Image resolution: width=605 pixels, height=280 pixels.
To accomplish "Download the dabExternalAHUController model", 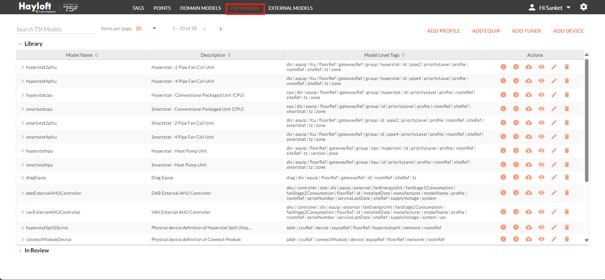I will [x=529, y=193].
